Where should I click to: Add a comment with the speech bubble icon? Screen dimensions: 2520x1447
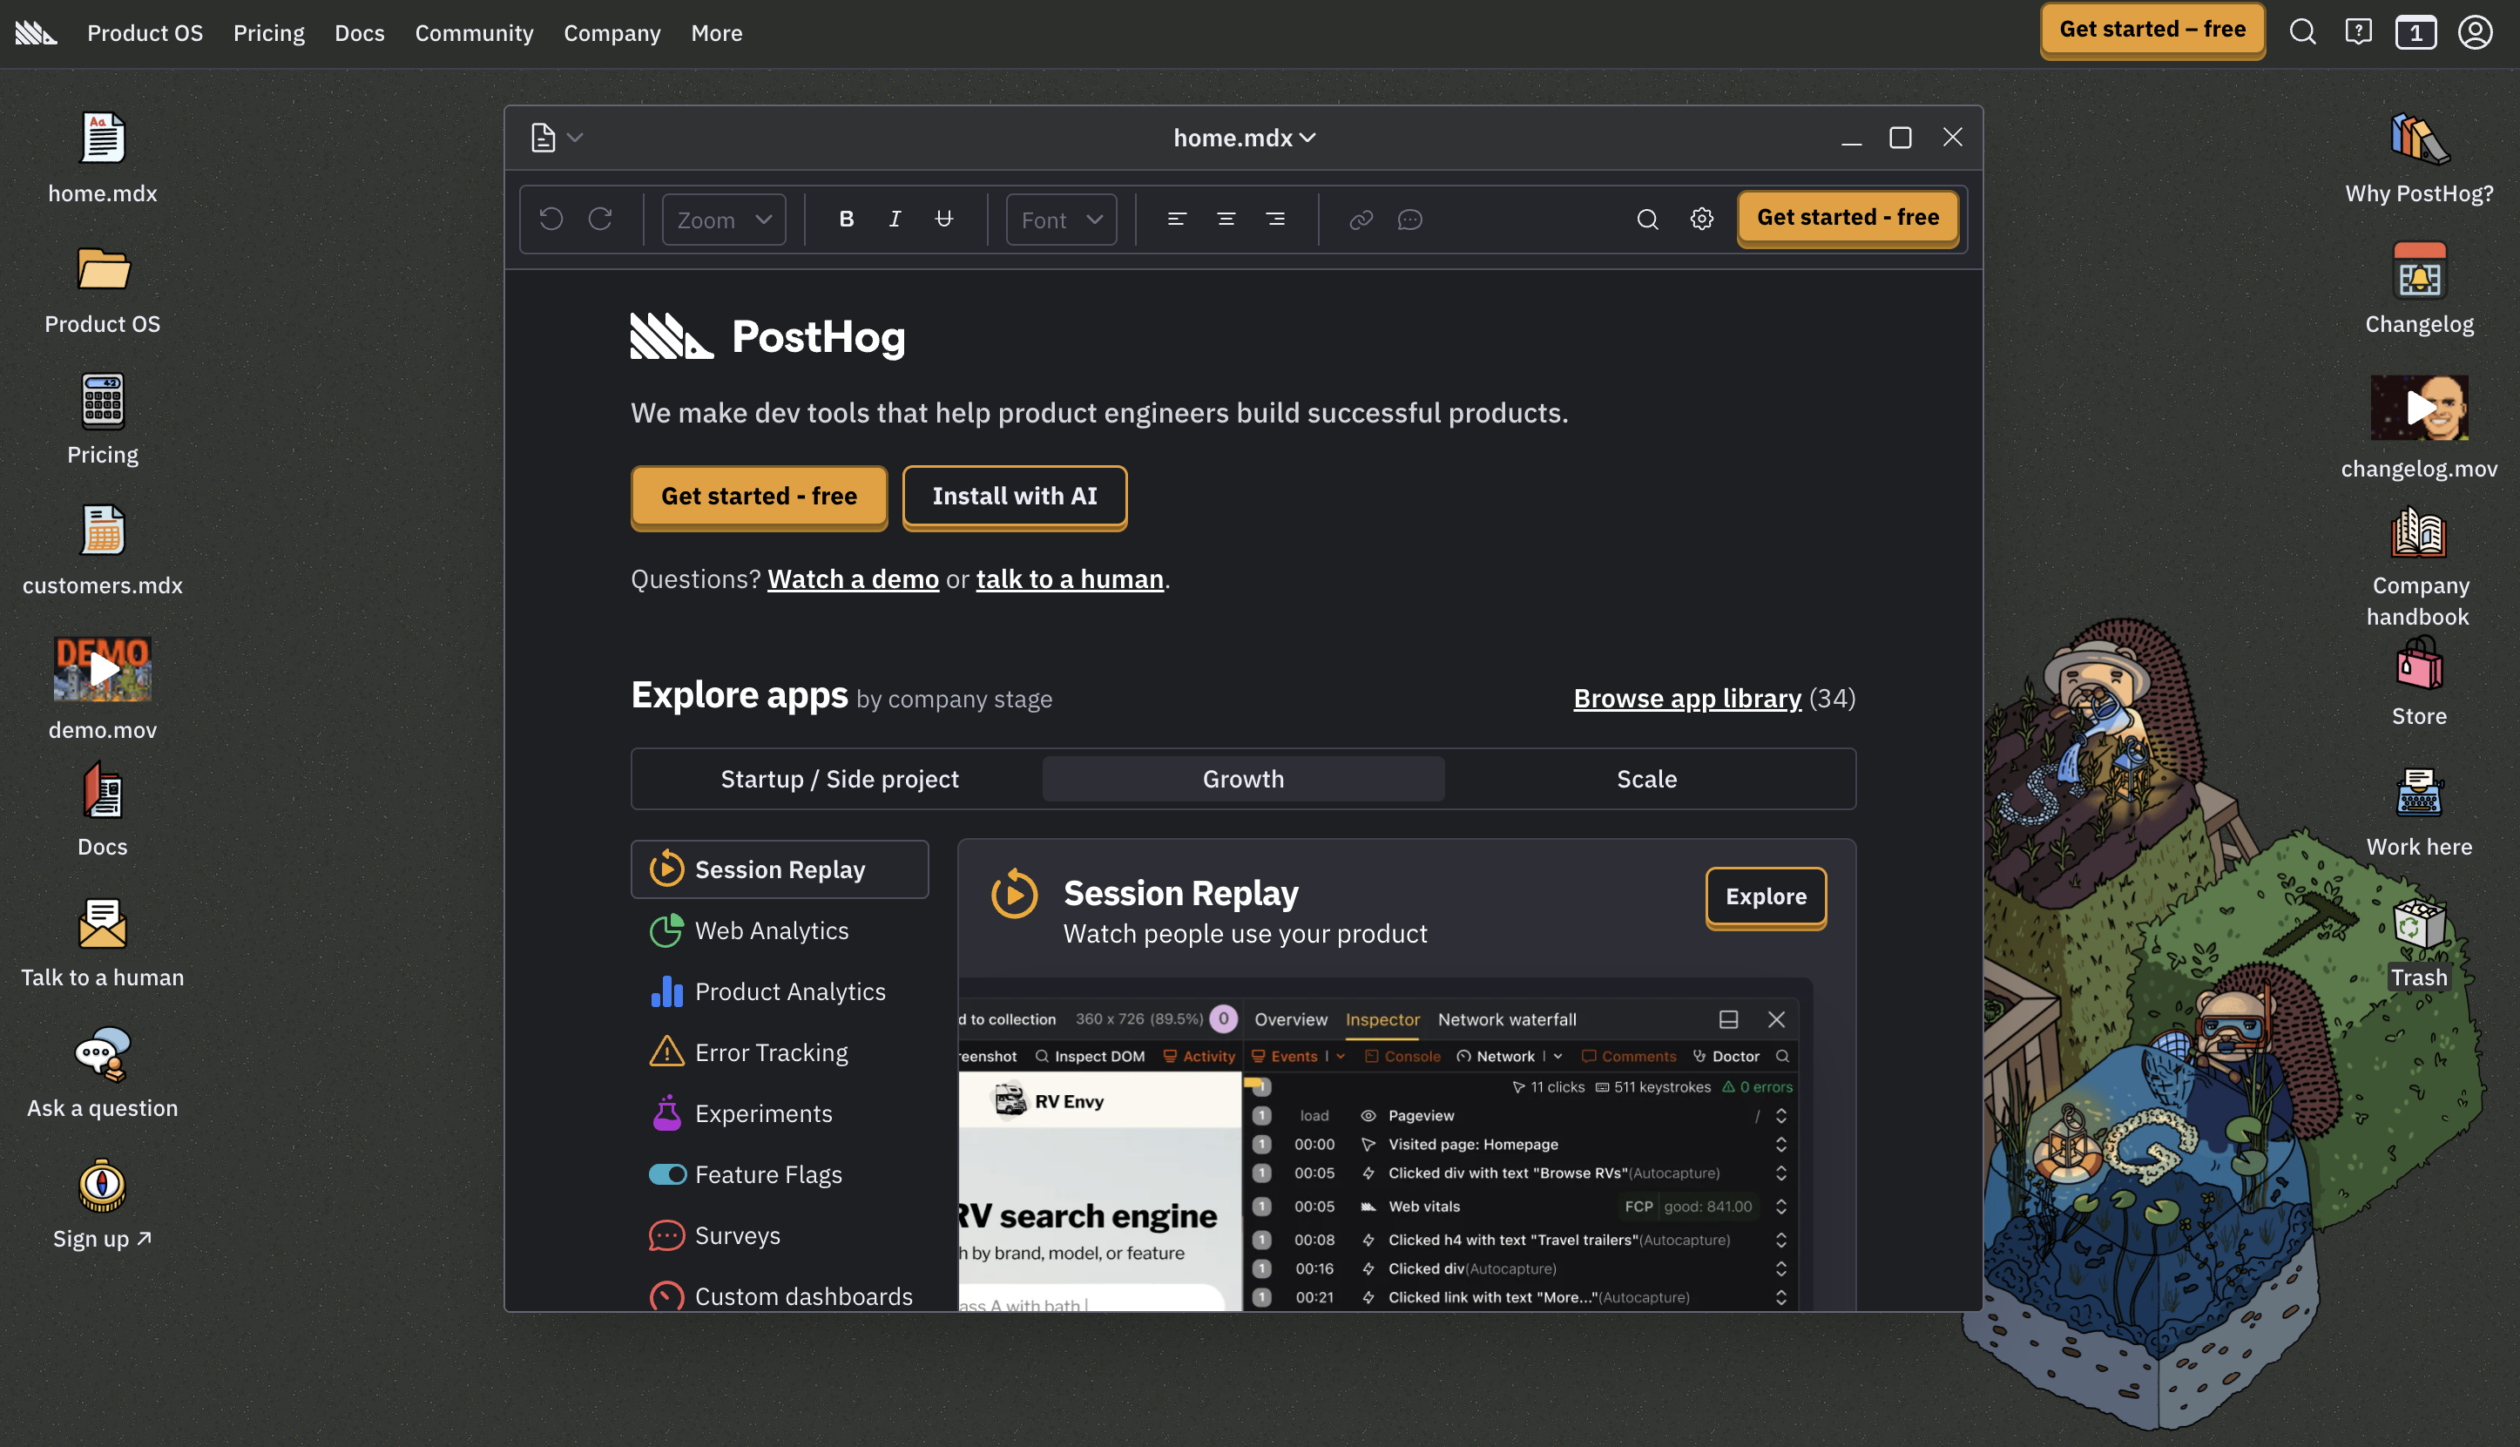1409,219
